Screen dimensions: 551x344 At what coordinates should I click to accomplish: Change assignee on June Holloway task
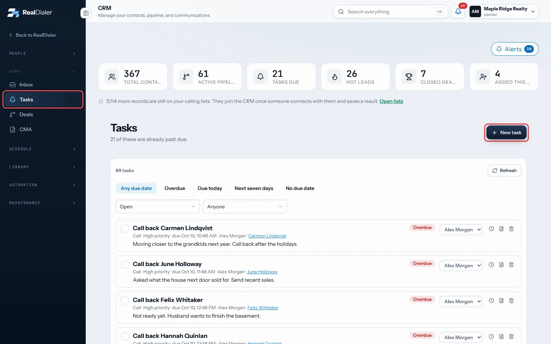tap(461, 266)
